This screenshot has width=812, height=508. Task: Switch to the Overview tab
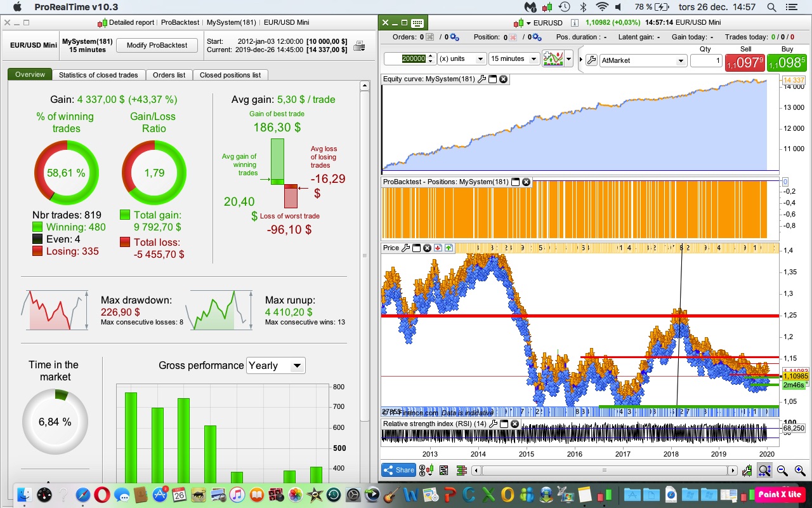(30, 74)
